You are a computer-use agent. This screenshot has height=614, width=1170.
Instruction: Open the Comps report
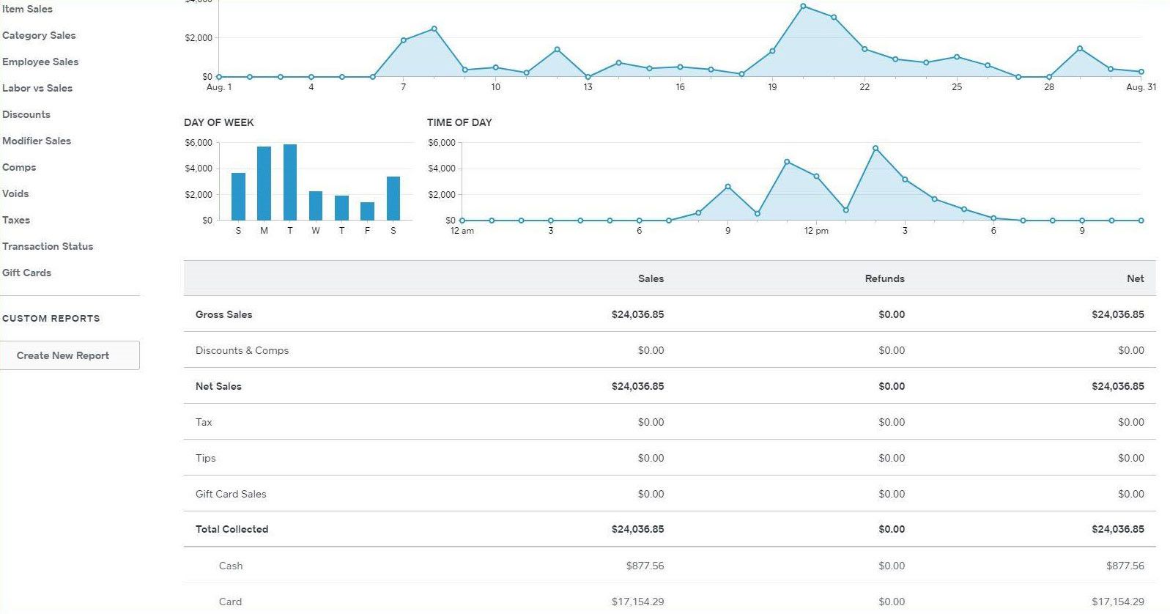coord(19,167)
